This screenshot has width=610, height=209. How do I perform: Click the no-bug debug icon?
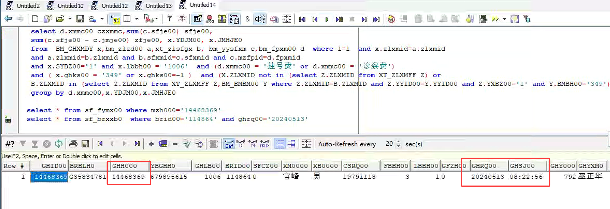click(391, 19)
